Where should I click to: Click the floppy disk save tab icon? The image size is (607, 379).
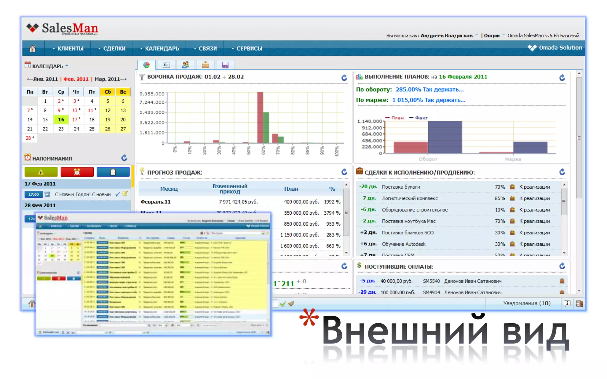(x=225, y=65)
